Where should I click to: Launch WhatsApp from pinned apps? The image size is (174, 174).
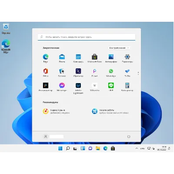pyautogui.click(x=111, y=73)
